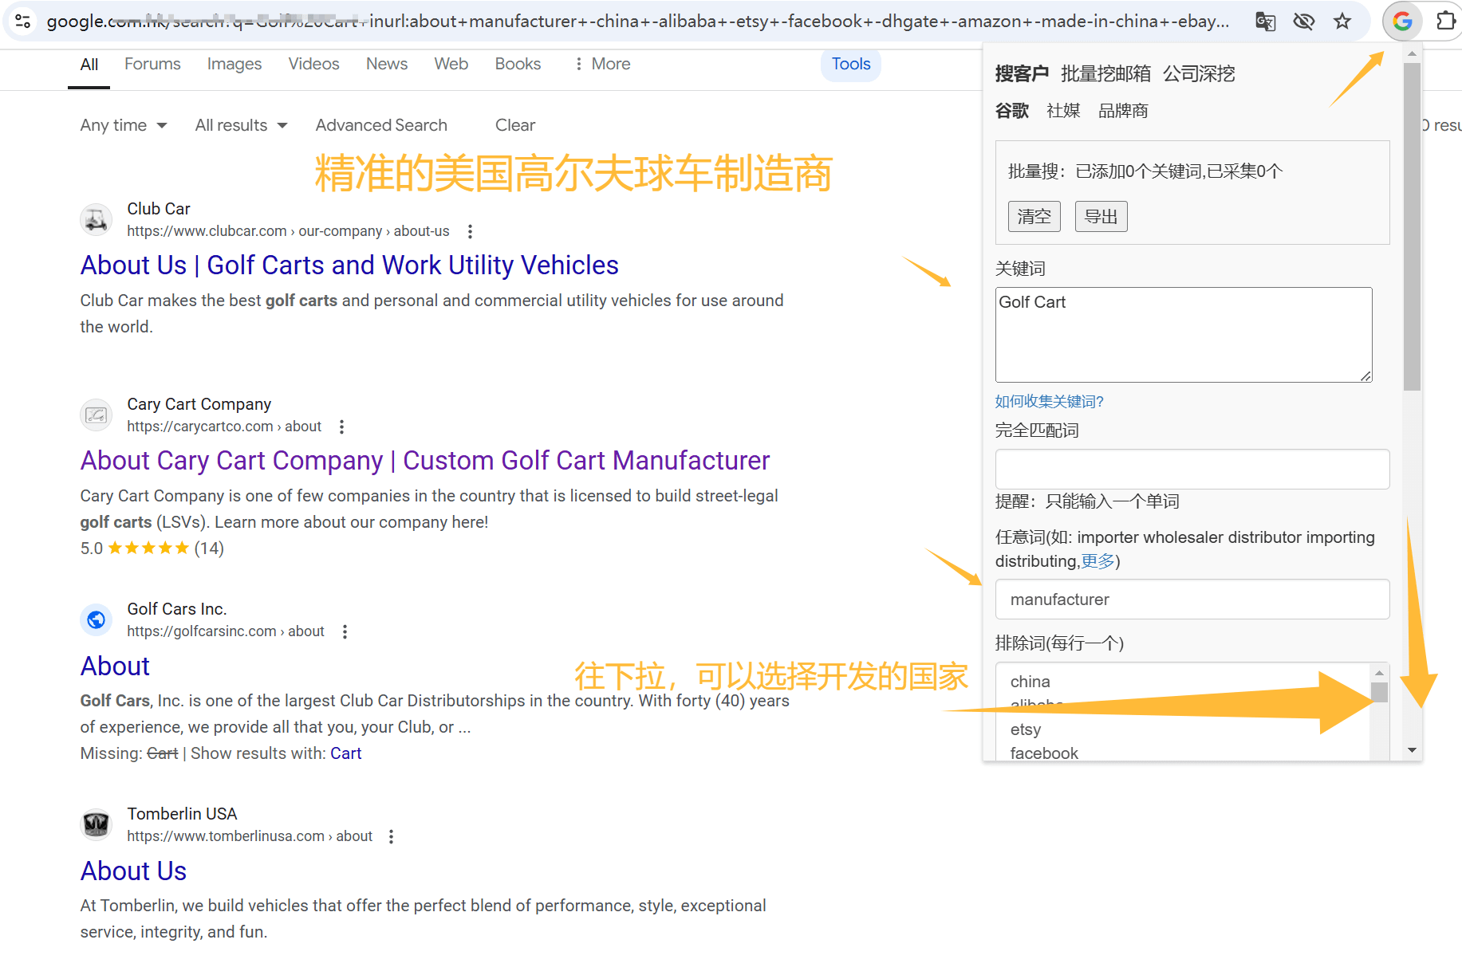Switch to the 谷歌 sub-tab

click(x=1012, y=111)
